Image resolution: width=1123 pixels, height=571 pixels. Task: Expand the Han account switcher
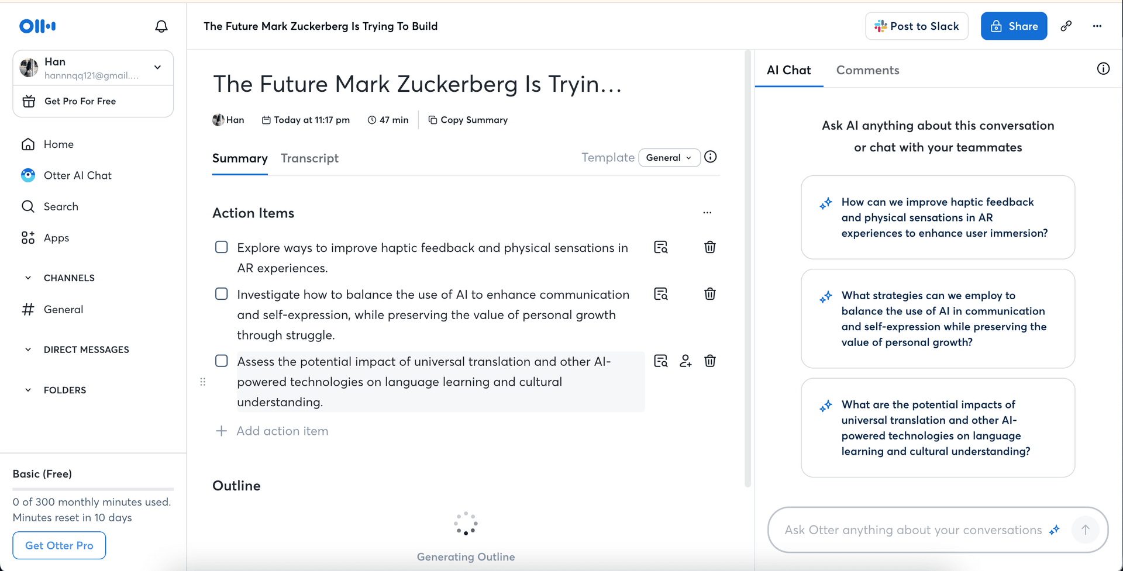(x=157, y=67)
